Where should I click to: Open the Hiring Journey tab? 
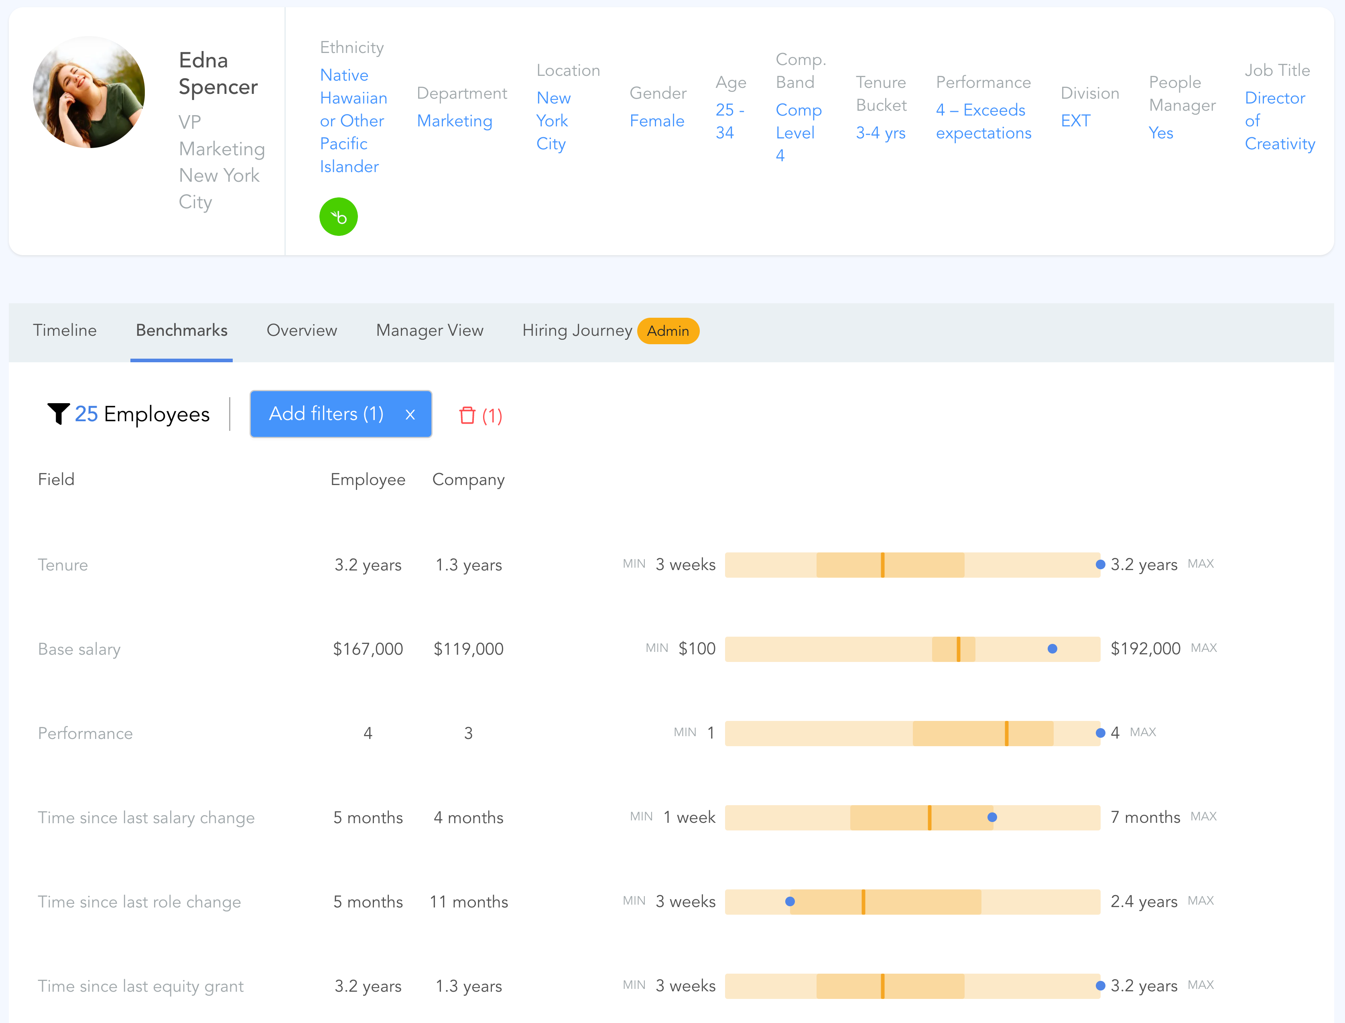point(577,330)
